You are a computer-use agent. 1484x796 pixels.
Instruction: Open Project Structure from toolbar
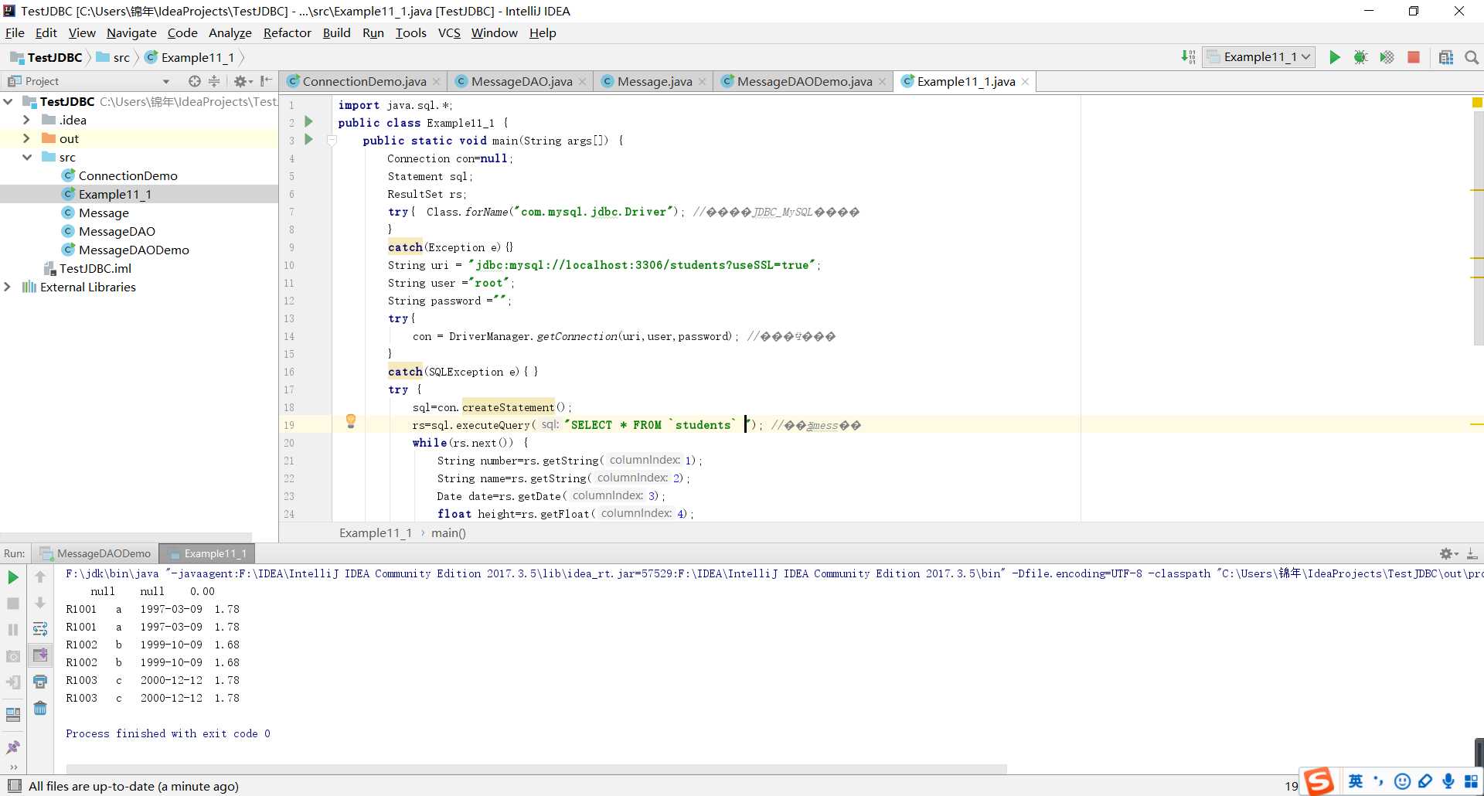[x=1445, y=57]
